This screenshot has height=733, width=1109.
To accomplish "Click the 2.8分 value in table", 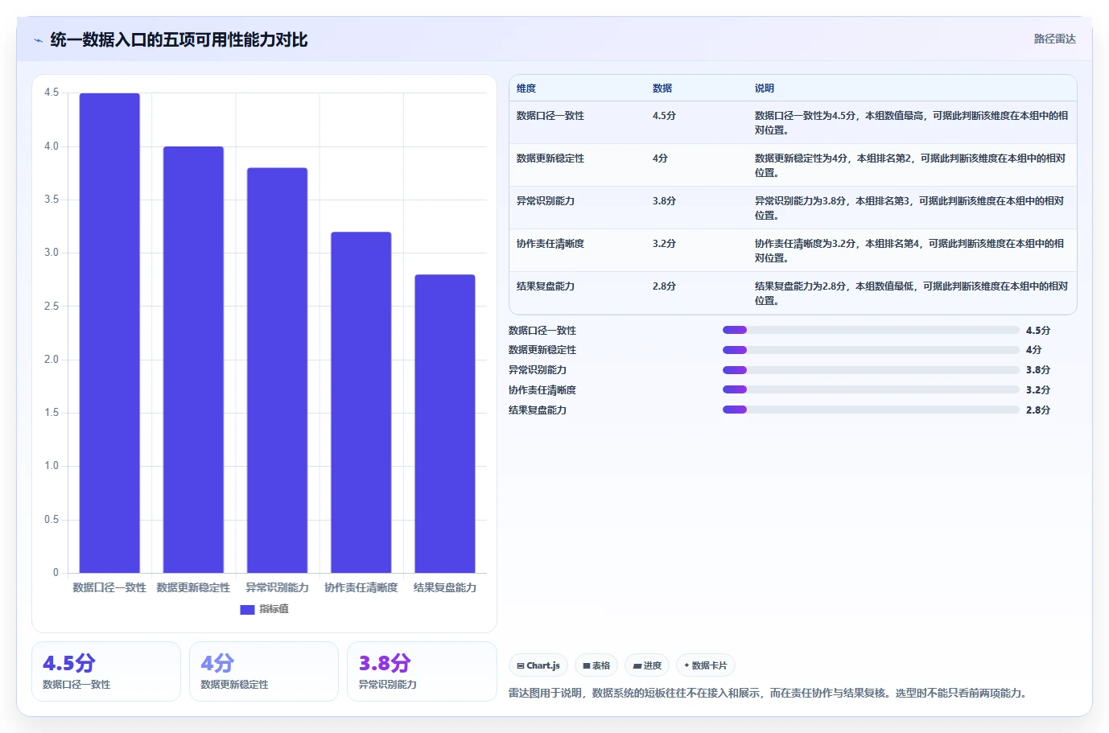I will point(664,286).
